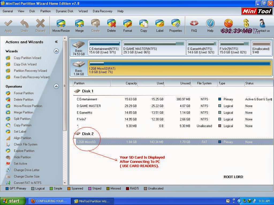Click the Set Active flag icon
Screen dimensions: 274x205
tap(8, 164)
